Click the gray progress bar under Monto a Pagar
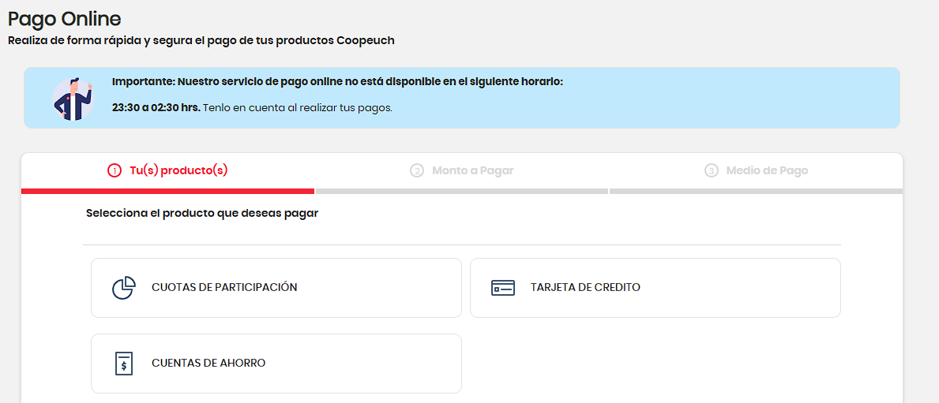939x403 pixels. click(x=461, y=191)
